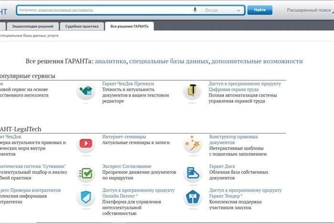Open the Экспресс Согласование checkmark icon
The width and height of the screenshot is (334, 223).
(86, 173)
